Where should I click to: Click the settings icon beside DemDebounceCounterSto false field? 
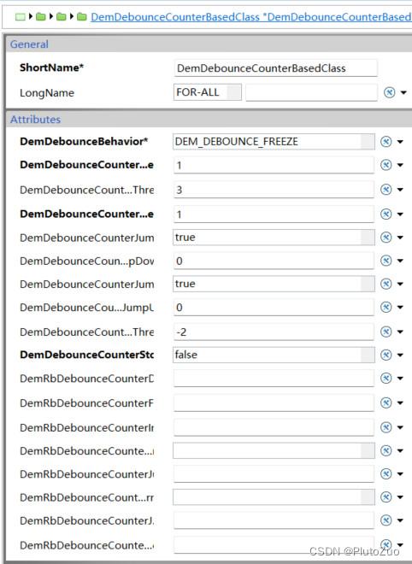click(386, 355)
